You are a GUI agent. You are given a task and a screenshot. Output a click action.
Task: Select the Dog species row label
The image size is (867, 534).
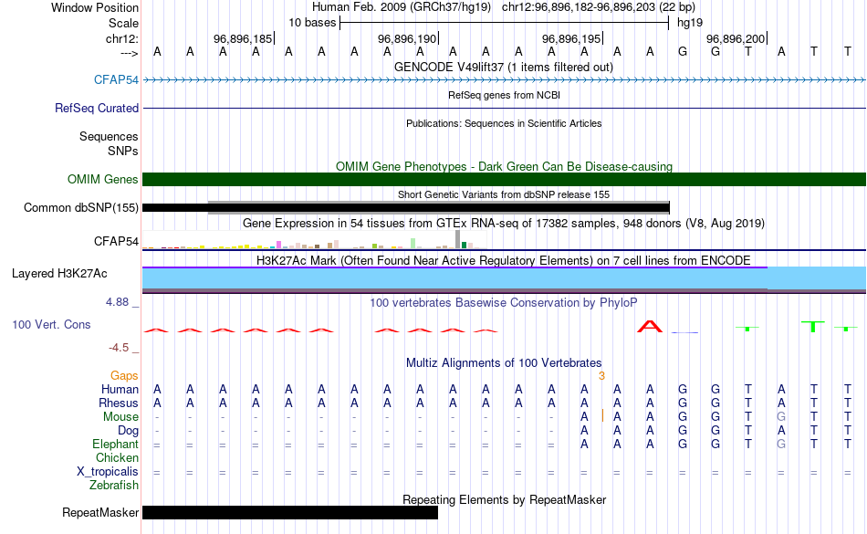(x=128, y=430)
